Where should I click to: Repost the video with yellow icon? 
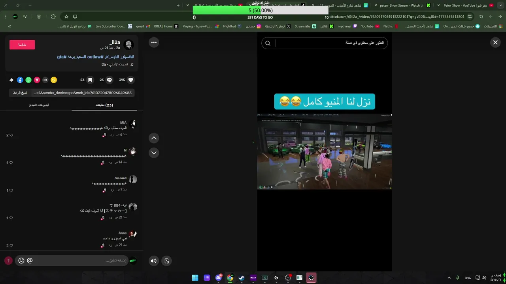coord(54,80)
